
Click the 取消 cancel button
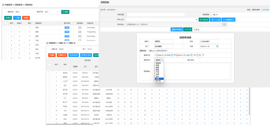[x=196, y=29]
